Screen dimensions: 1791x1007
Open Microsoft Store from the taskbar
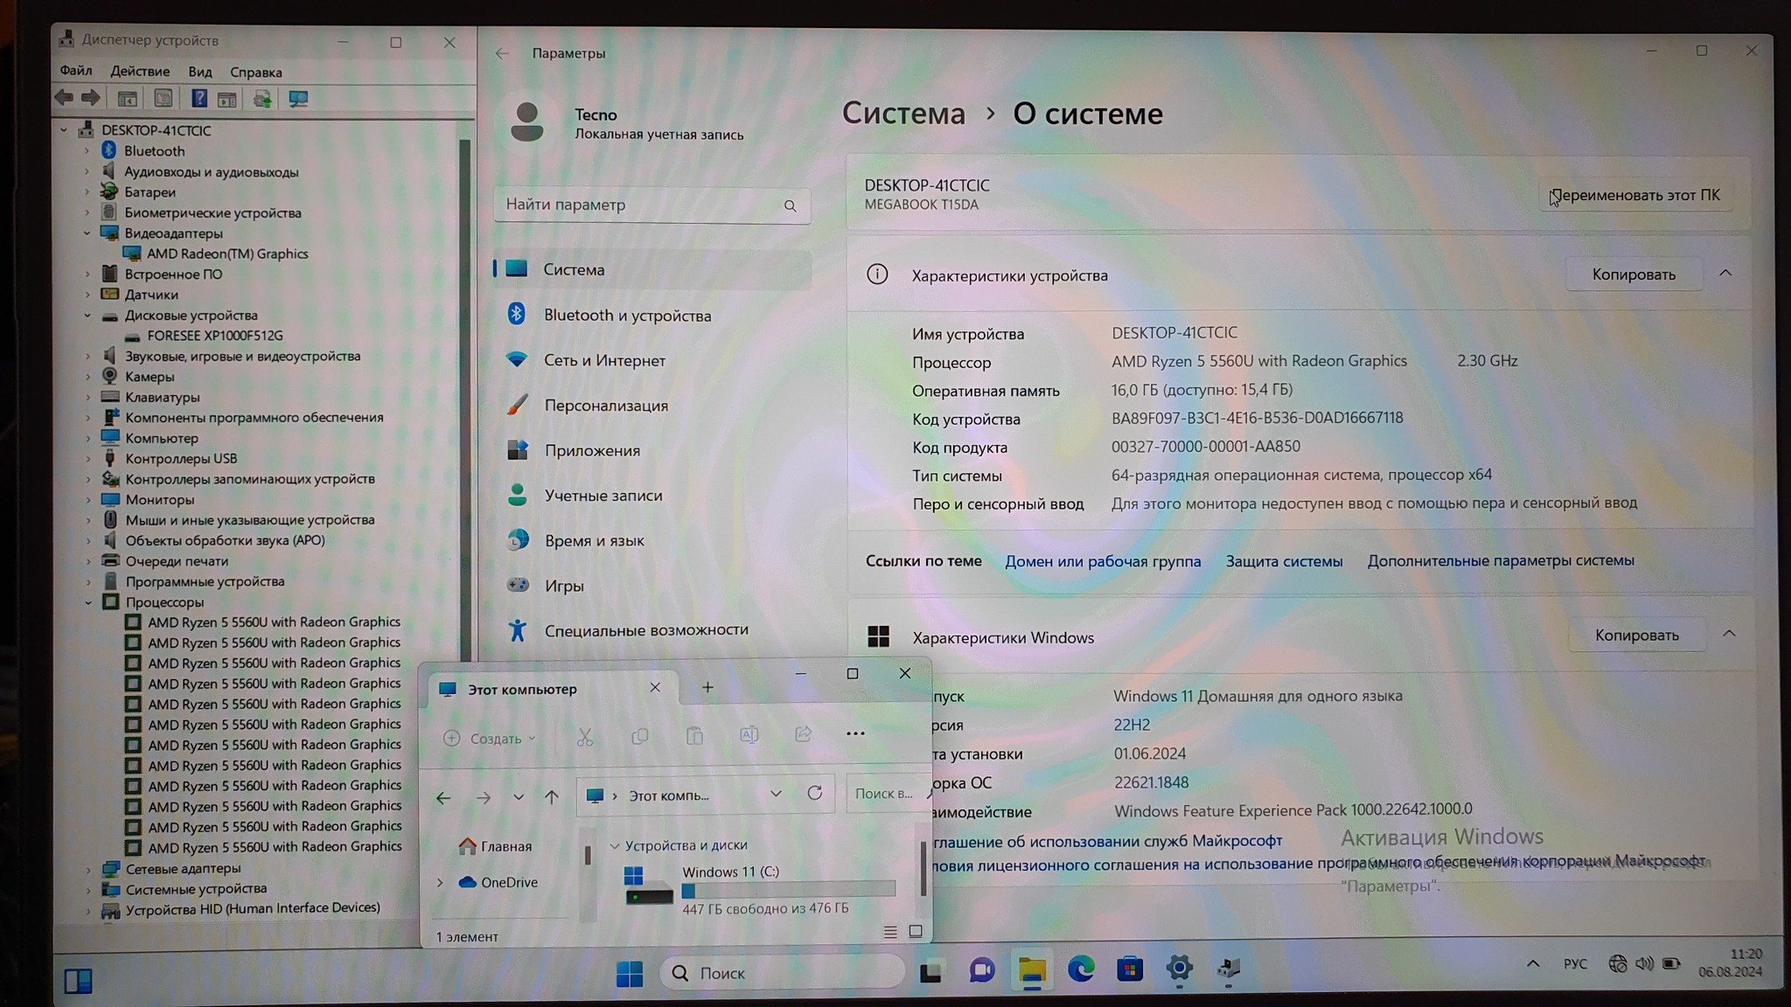(x=1130, y=969)
